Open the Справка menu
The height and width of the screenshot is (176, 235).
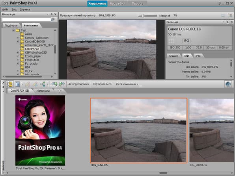[x=25, y=9]
